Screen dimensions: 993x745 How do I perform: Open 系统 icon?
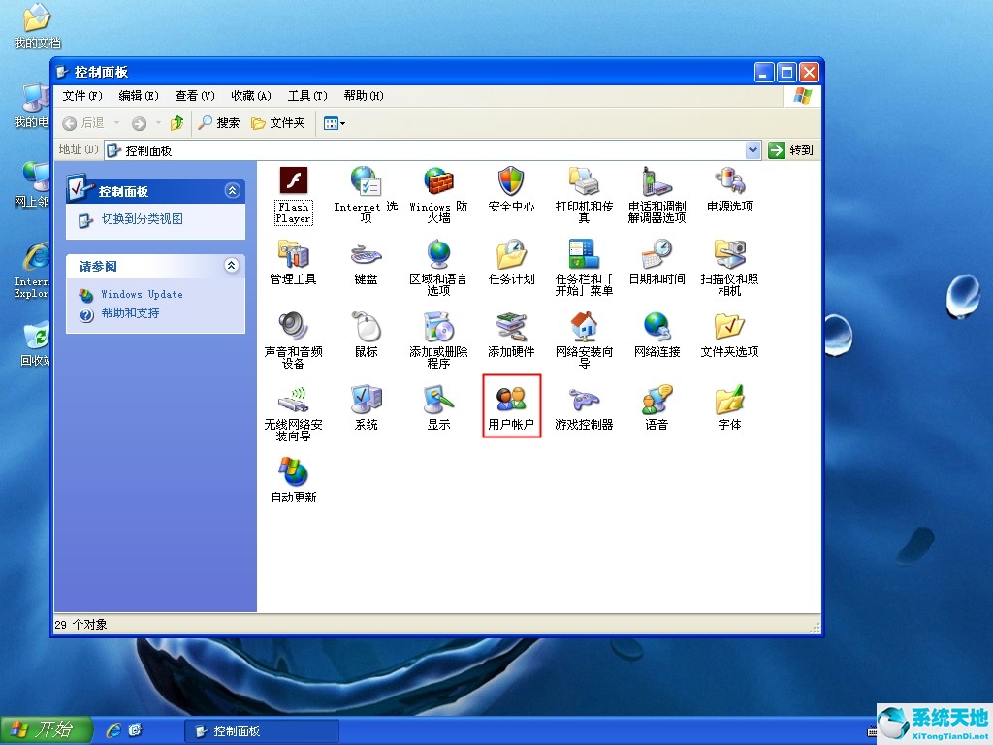(x=366, y=408)
